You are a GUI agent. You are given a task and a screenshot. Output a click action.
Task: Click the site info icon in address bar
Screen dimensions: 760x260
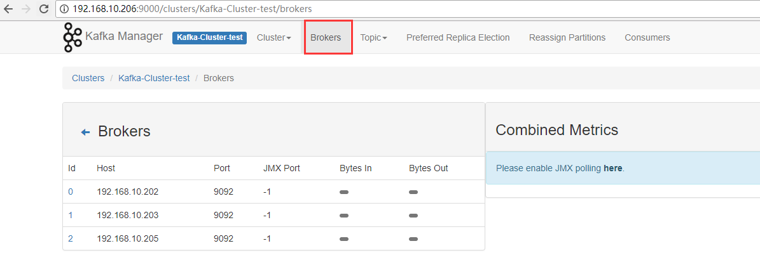pyautogui.click(x=64, y=9)
